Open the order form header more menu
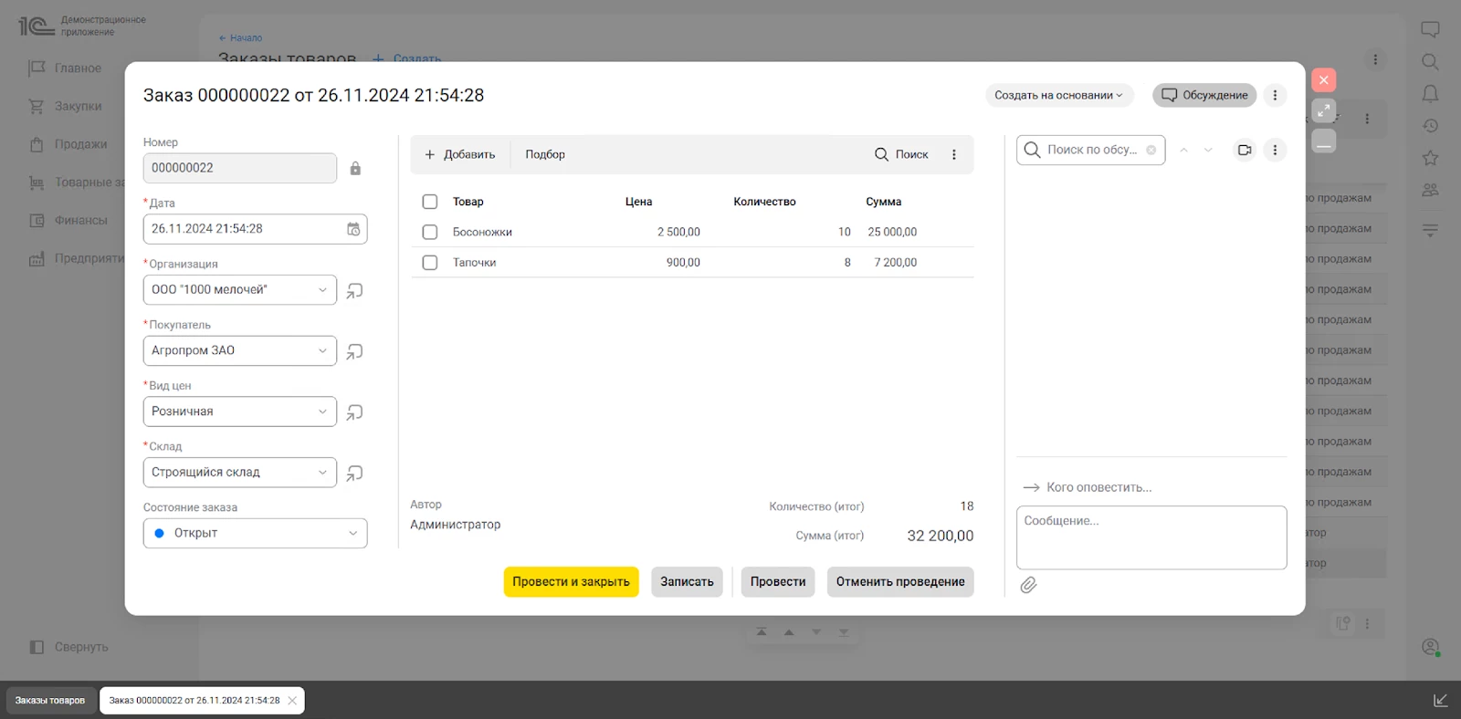 1276,95
